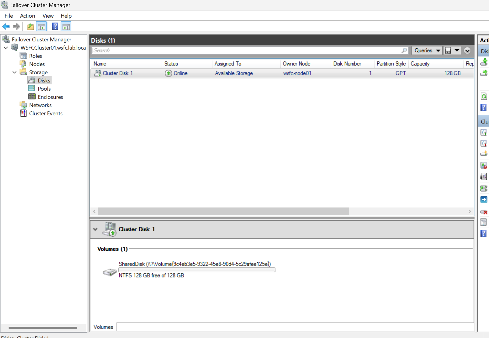Collapse the Storage tree node
This screenshot has height=338, width=489.
pos(14,72)
